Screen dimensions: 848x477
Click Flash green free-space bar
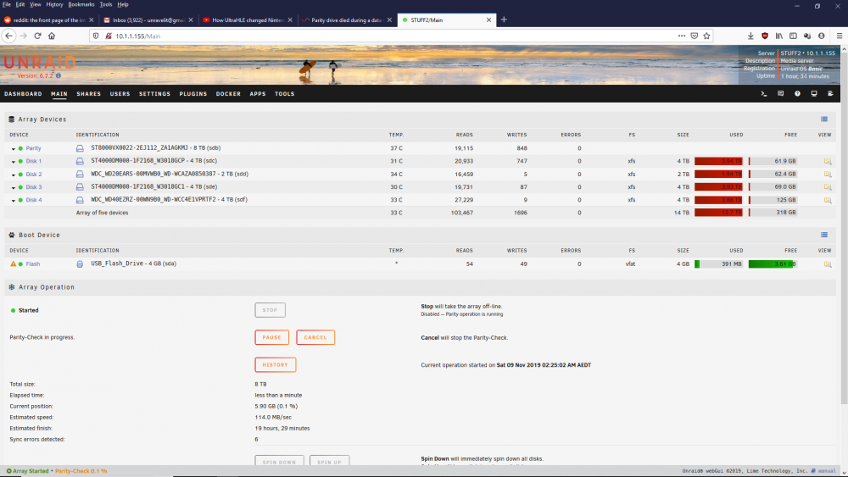tap(773, 264)
